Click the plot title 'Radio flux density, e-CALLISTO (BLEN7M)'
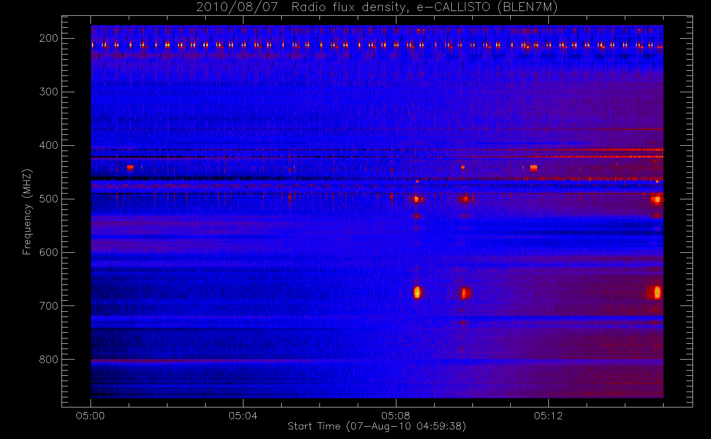Screen dimensions: 711x439 pyautogui.click(x=424, y=7)
